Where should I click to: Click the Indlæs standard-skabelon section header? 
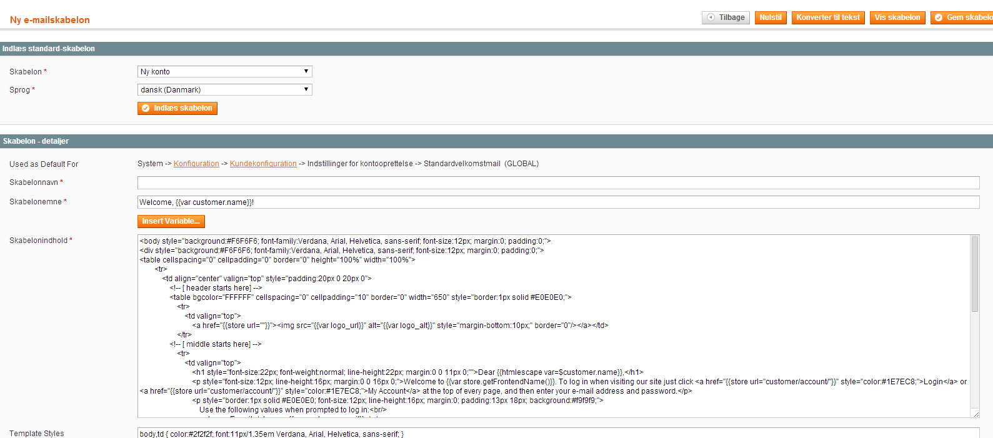49,49
